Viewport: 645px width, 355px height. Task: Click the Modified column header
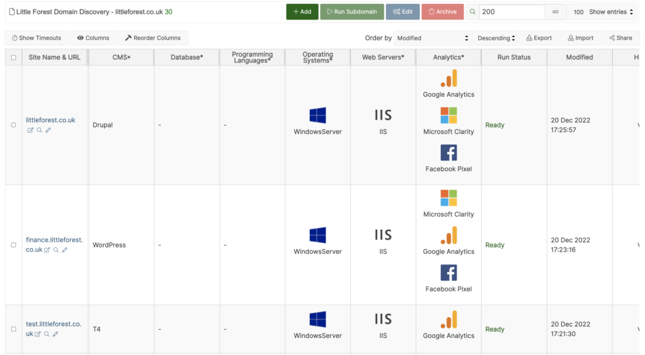[579, 57]
